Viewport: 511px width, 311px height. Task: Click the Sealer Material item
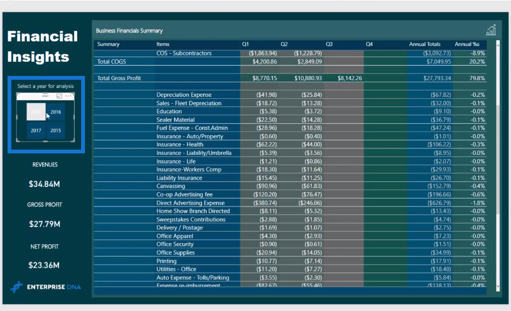point(176,120)
